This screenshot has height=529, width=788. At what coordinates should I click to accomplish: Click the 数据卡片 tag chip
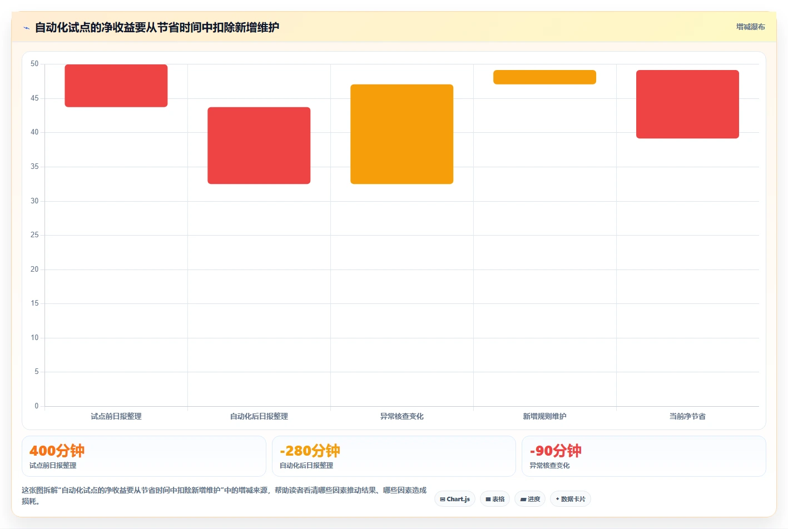coord(571,499)
